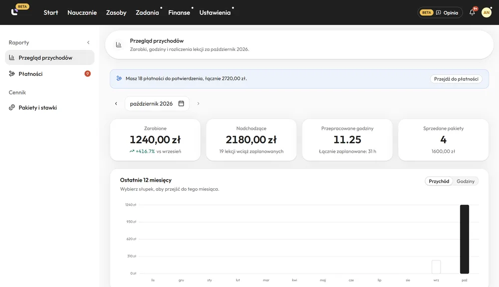This screenshot has width=499, height=287.
Task: Click the '310 zł' axis label
Action: tap(131, 256)
